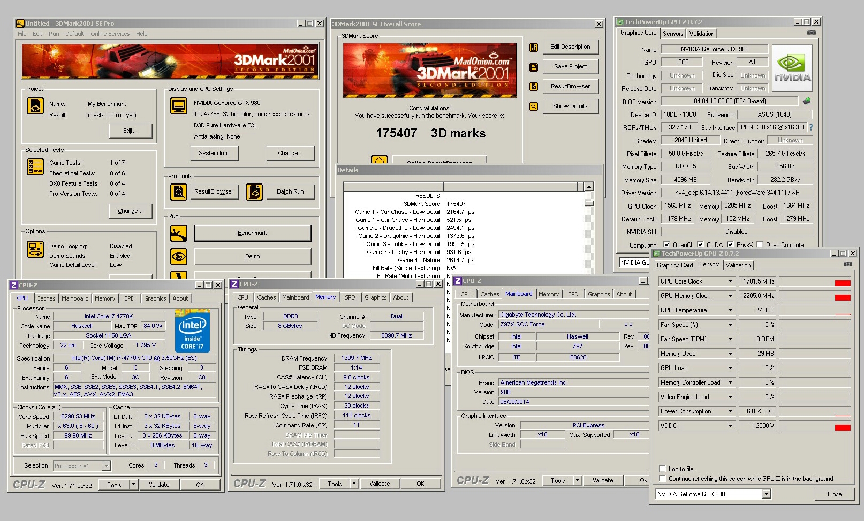The height and width of the screenshot is (521, 864).
Task: Open the Video Engine Load sensor dropdown
Action: tap(730, 397)
